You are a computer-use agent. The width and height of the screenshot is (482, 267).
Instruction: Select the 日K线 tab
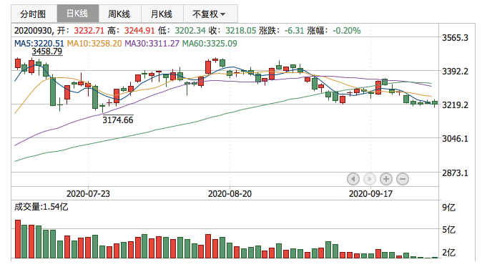point(78,14)
